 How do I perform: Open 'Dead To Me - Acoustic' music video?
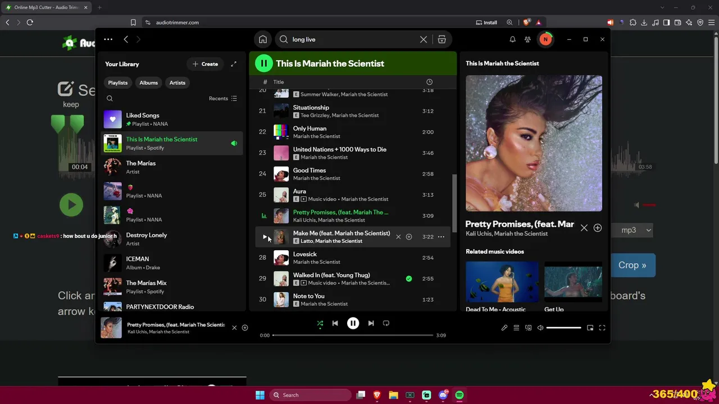click(x=502, y=287)
